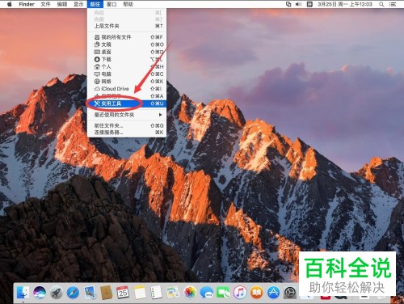This screenshot has width=404, height=304.
Task: Close the open 前往 menu from the menu bar
Action: 95,4
